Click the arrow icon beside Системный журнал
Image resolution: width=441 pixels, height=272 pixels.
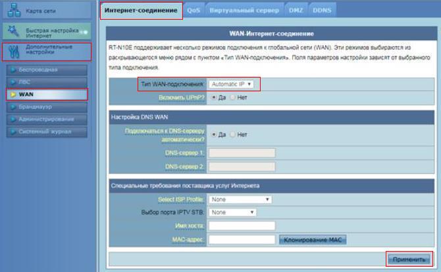click(x=13, y=131)
